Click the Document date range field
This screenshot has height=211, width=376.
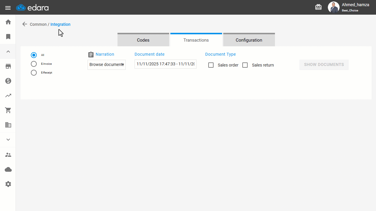tap(165, 64)
